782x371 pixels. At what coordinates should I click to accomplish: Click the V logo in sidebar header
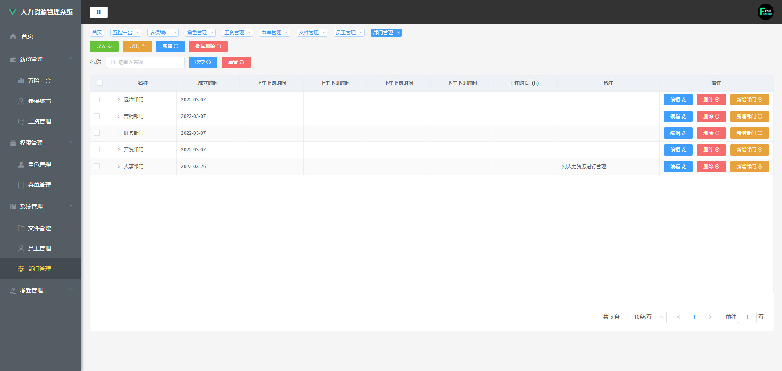click(13, 12)
